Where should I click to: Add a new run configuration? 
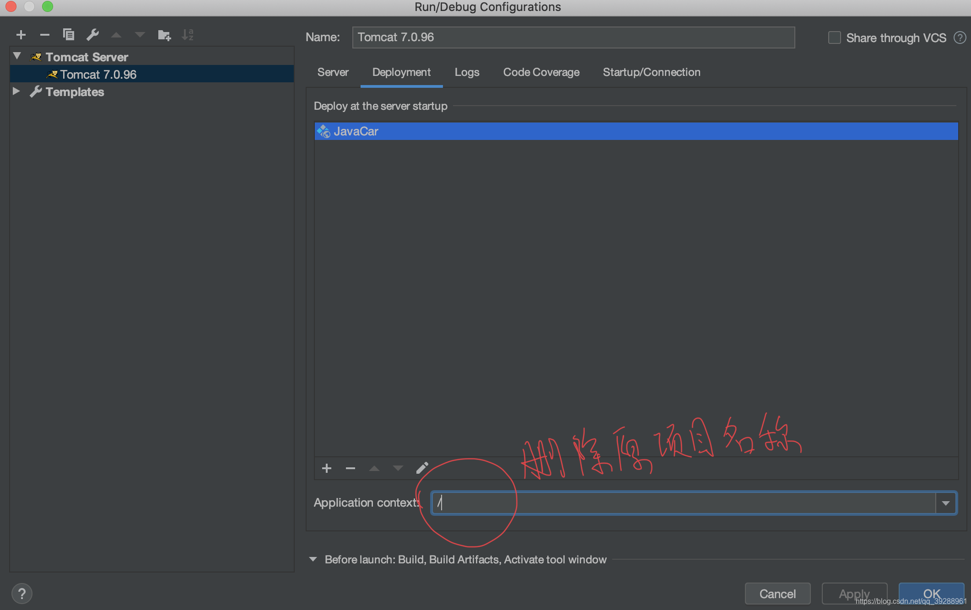[x=21, y=35]
